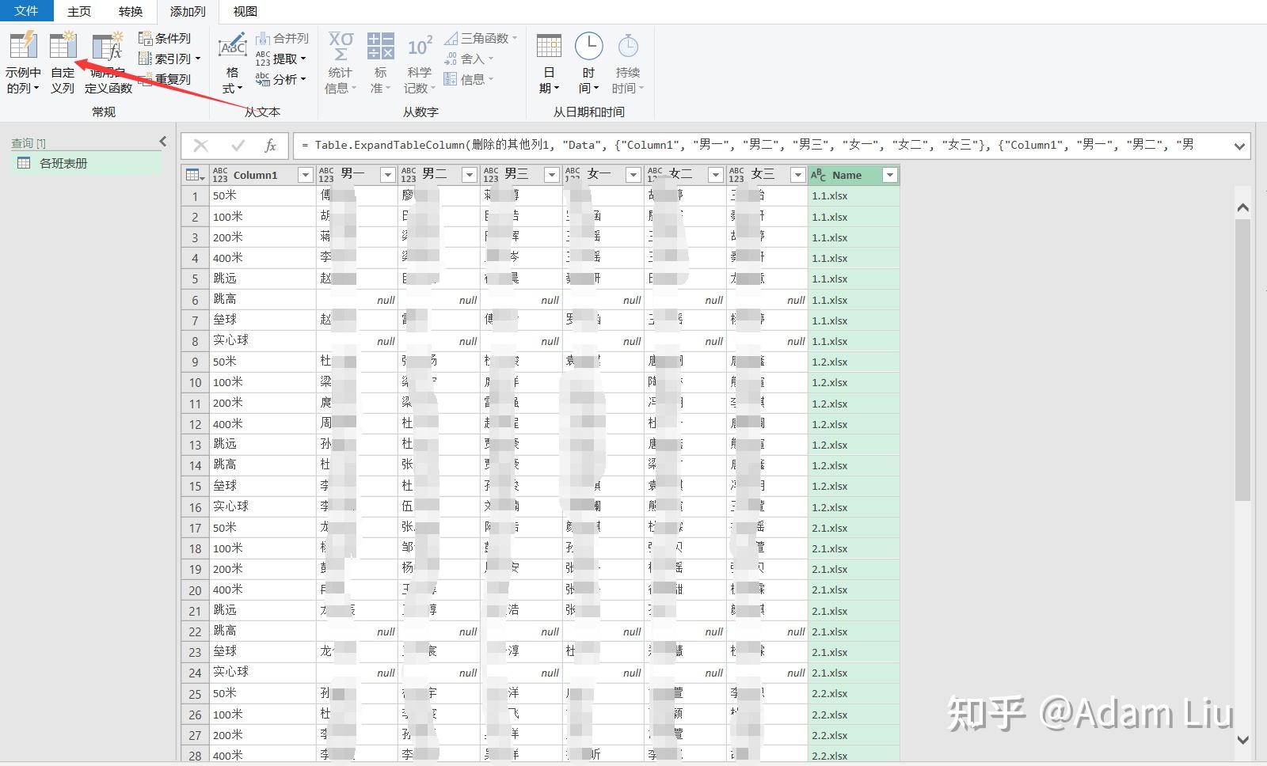Click the null 男一 cell in row 6

coord(357,300)
